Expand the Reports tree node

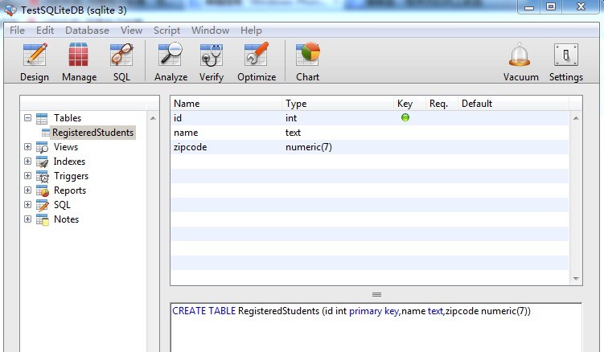tap(27, 190)
